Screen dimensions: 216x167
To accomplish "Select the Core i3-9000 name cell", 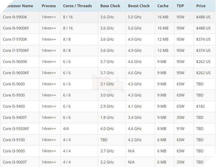I will (x=14, y=151).
